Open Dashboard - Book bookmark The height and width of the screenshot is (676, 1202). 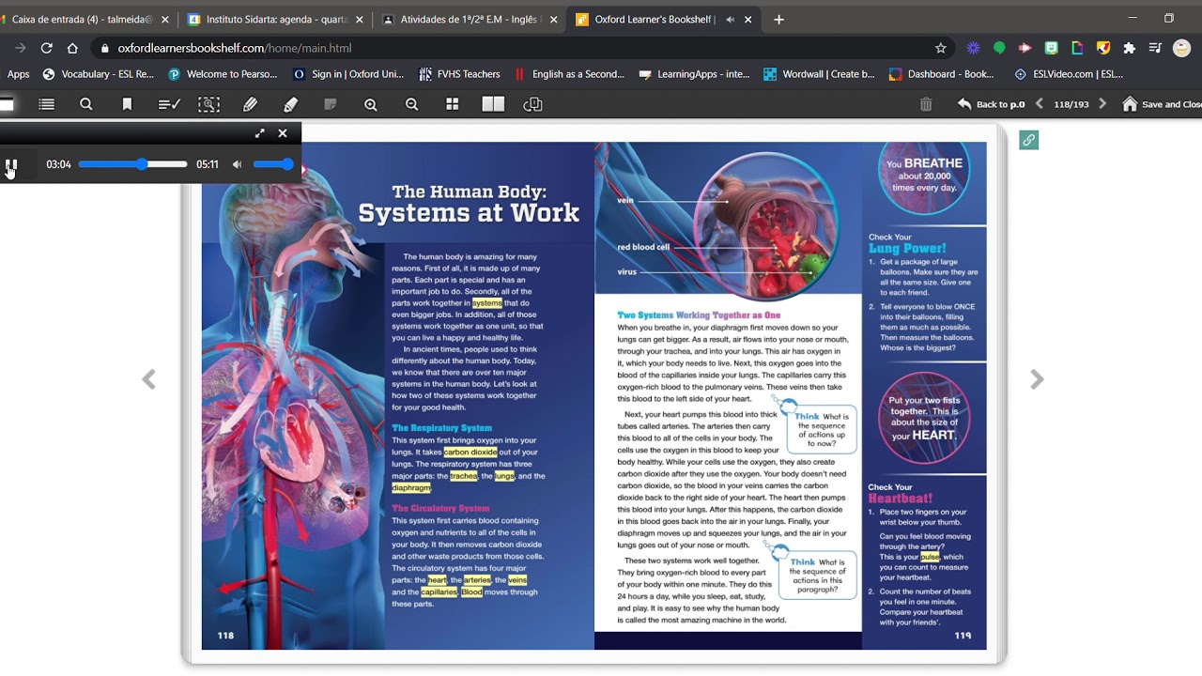(942, 74)
